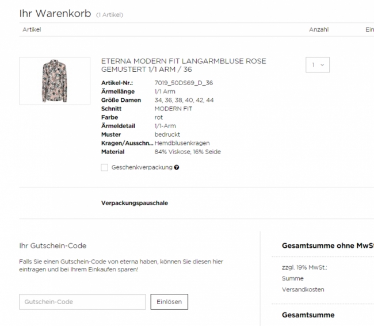Click the zzgl. 19% MwSt. line
The image size is (374, 326).
point(304,267)
